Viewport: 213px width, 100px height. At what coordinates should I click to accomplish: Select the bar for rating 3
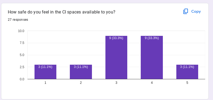tap(116, 57)
